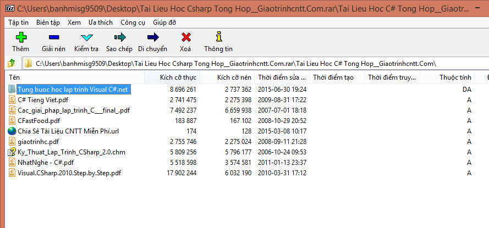Image resolution: width=489 pixels, height=228 pixels.
Task: Sort by Thời điểm truy column header
Action: point(392,77)
